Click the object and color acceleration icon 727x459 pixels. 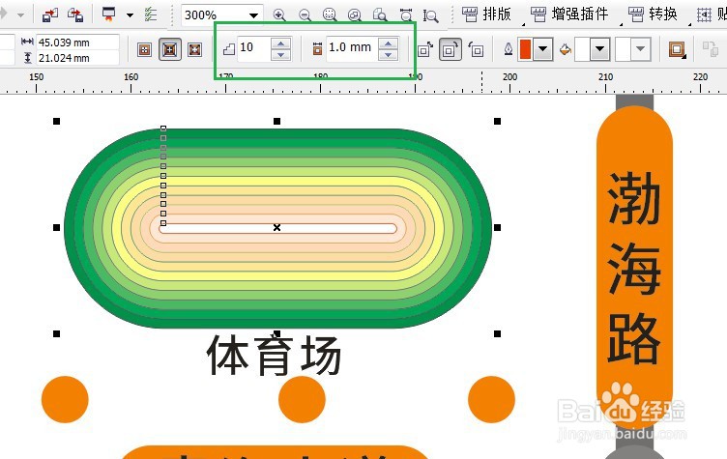coord(677,49)
